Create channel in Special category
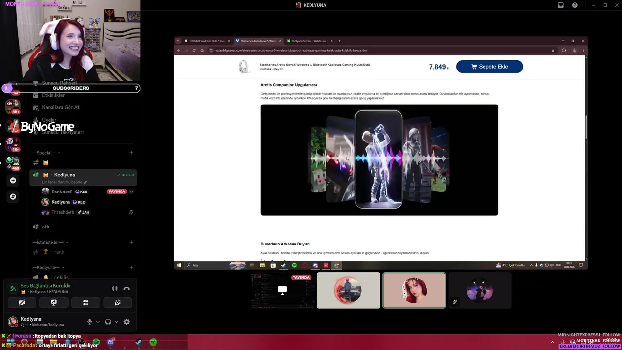The height and width of the screenshot is (350, 622). (x=131, y=153)
